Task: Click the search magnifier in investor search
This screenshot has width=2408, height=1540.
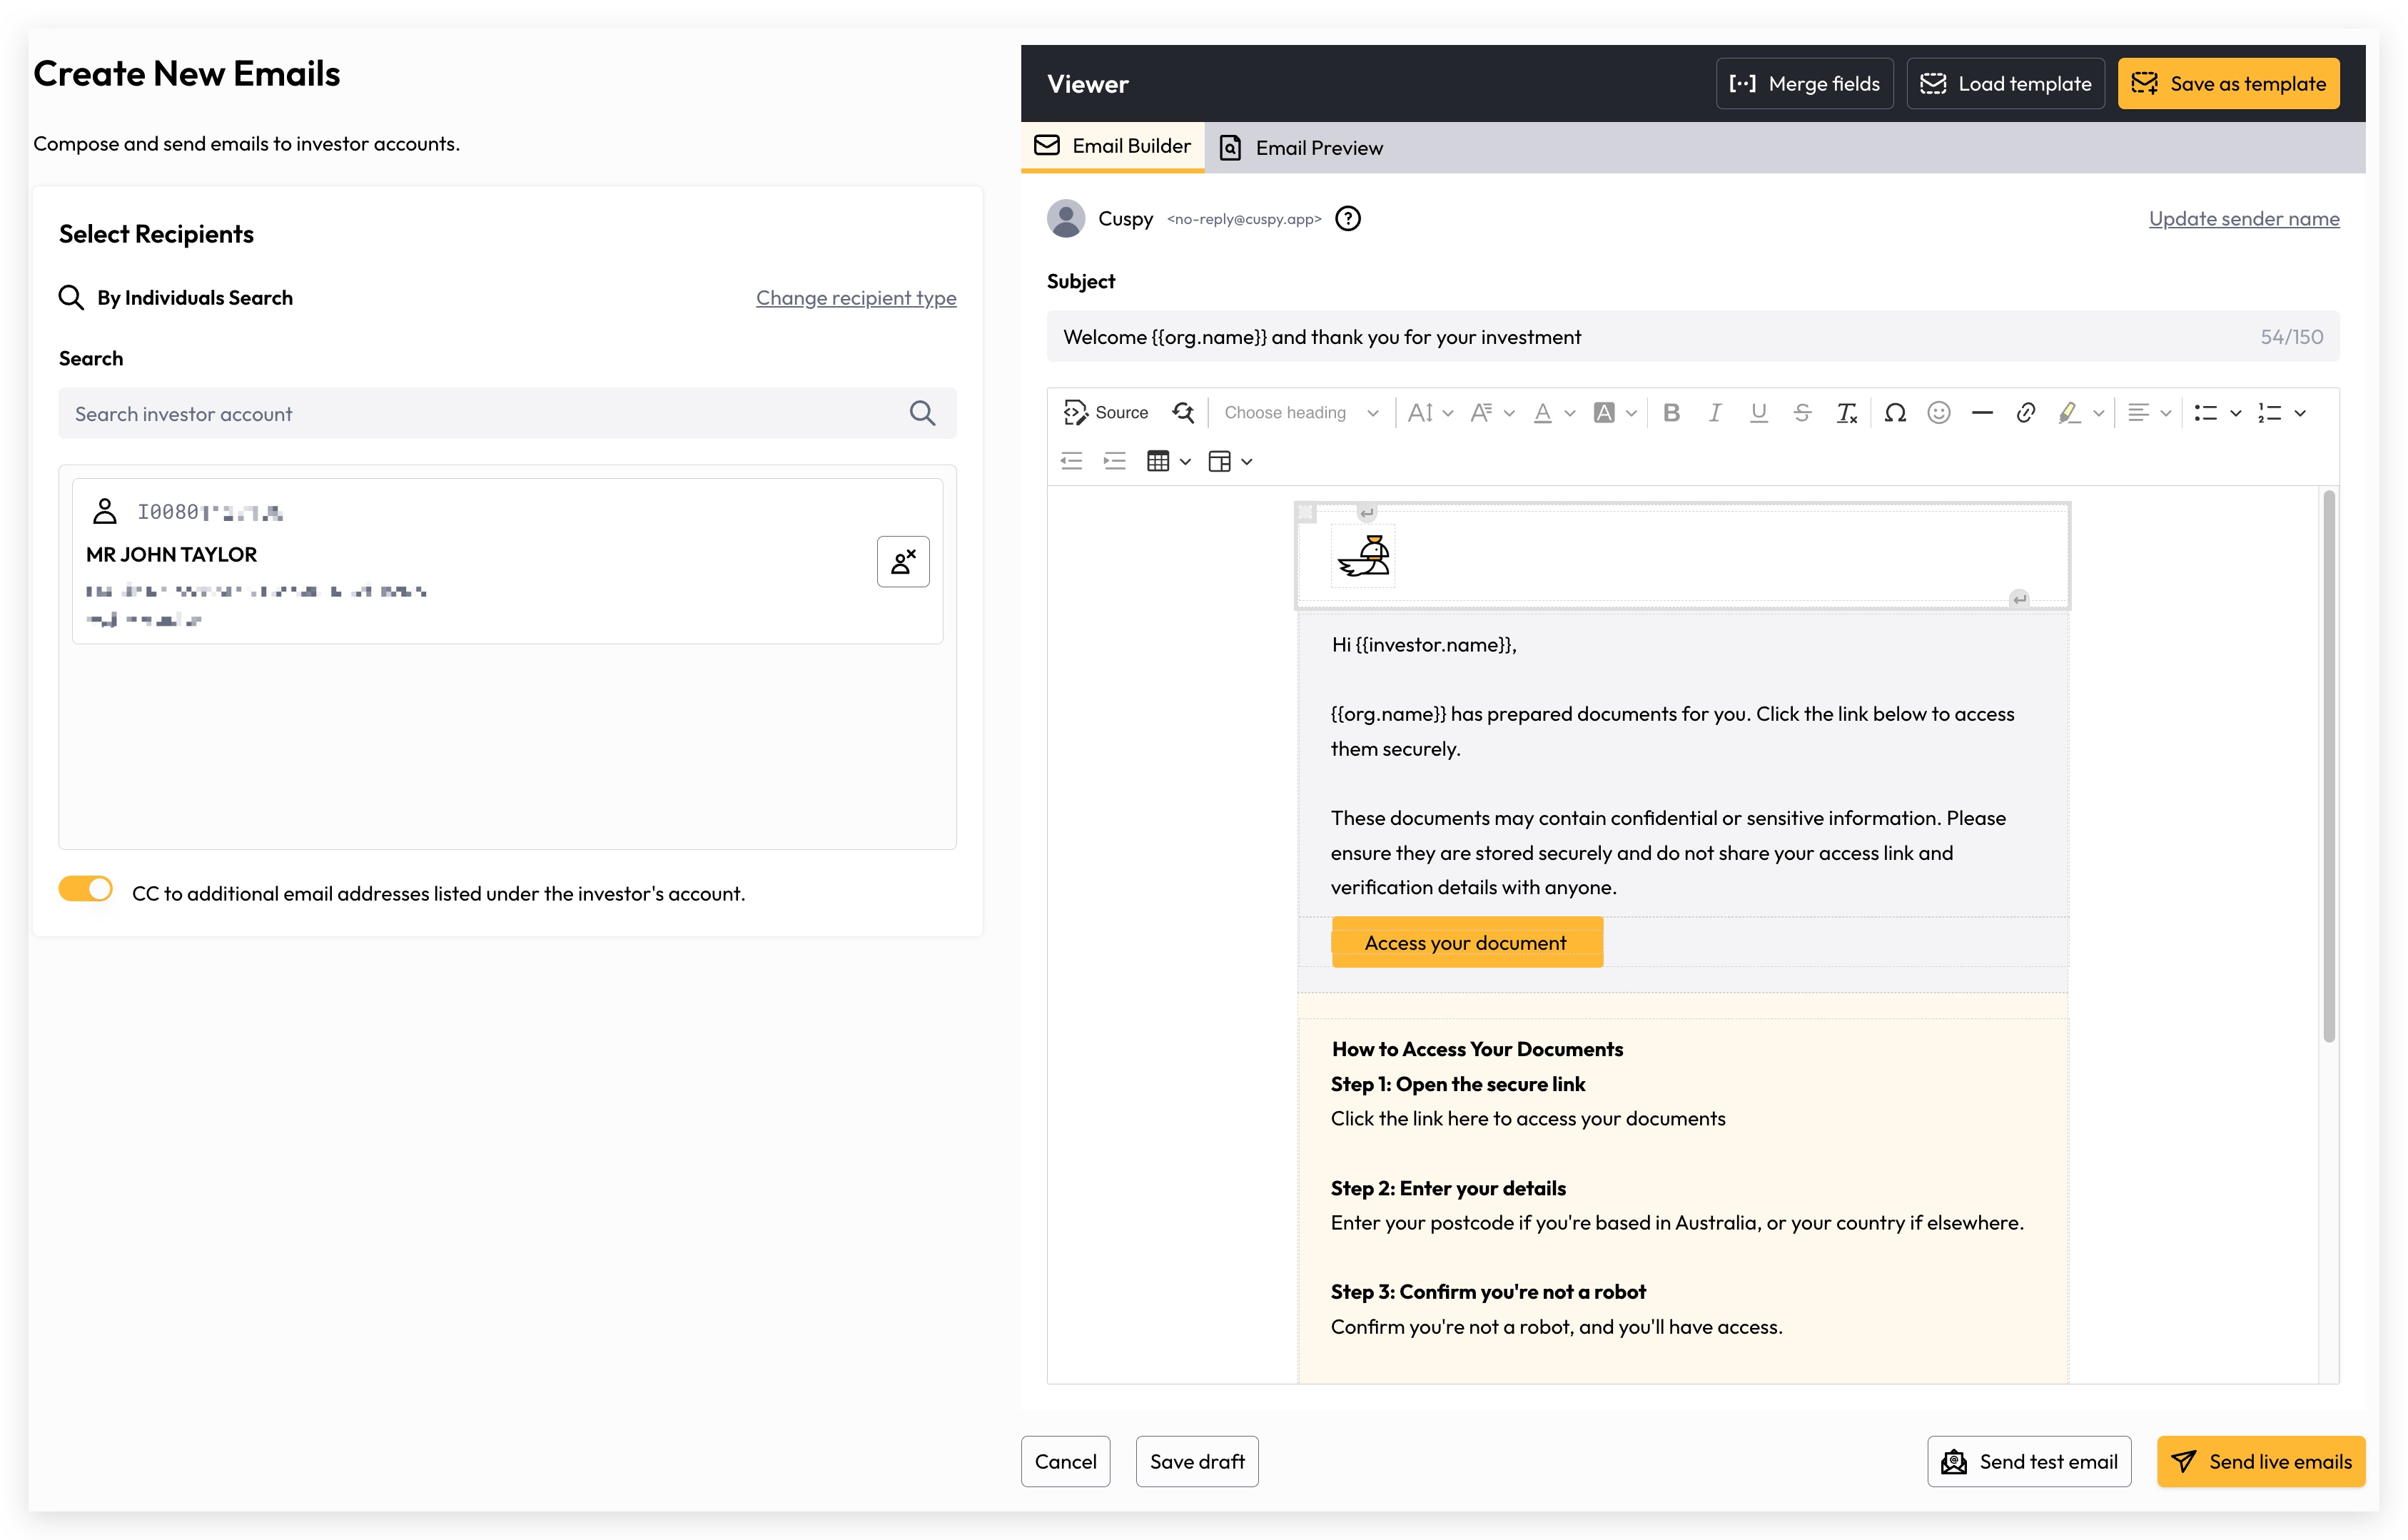Action: coord(922,413)
